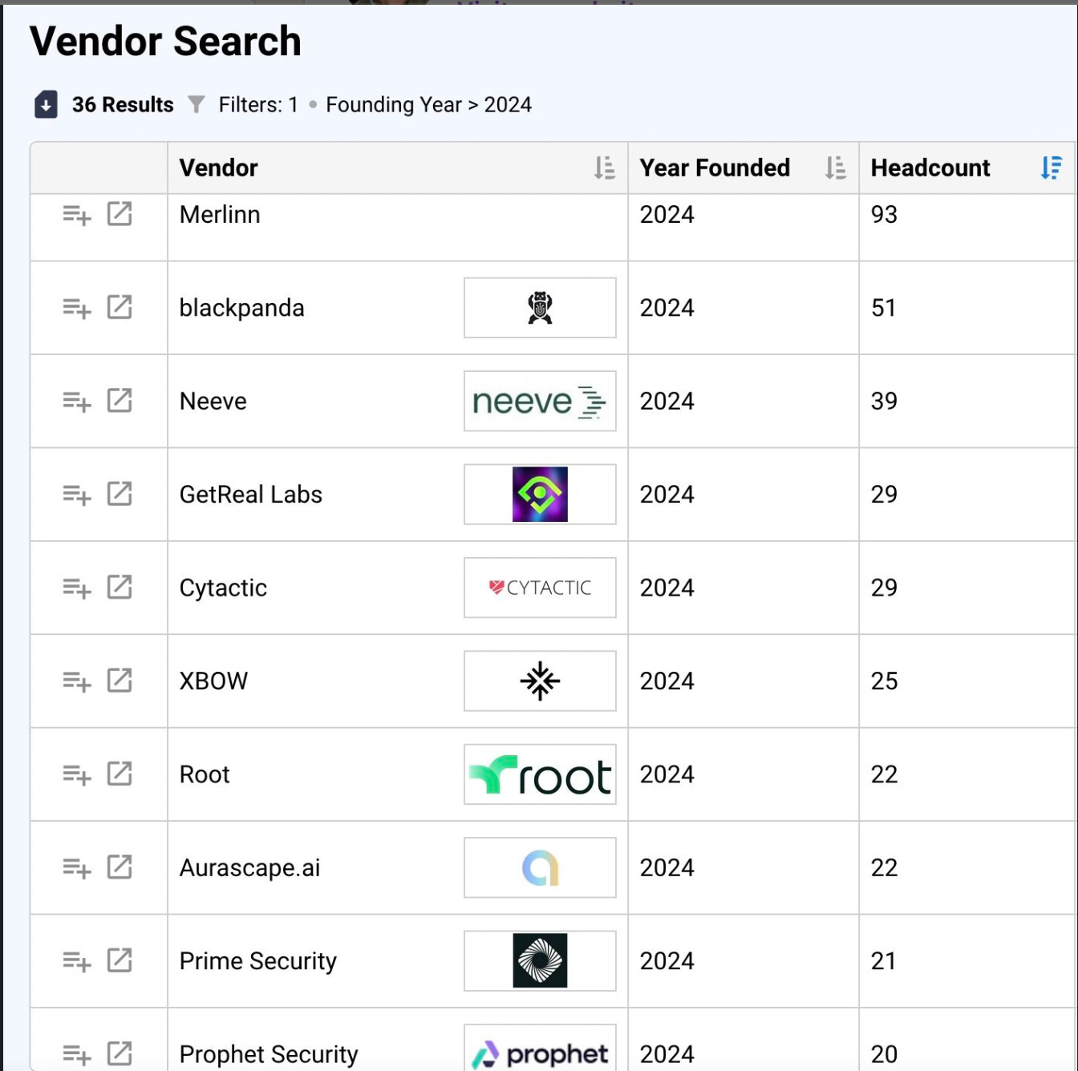Image resolution: width=1078 pixels, height=1071 pixels.
Task: Add GetReal Labs to a list
Action: (77, 495)
